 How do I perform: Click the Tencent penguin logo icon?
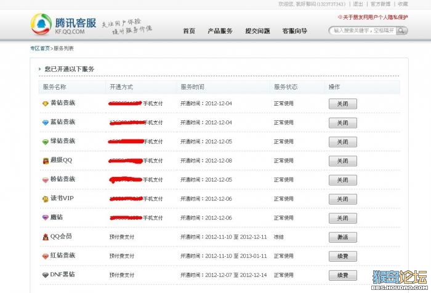(x=41, y=24)
